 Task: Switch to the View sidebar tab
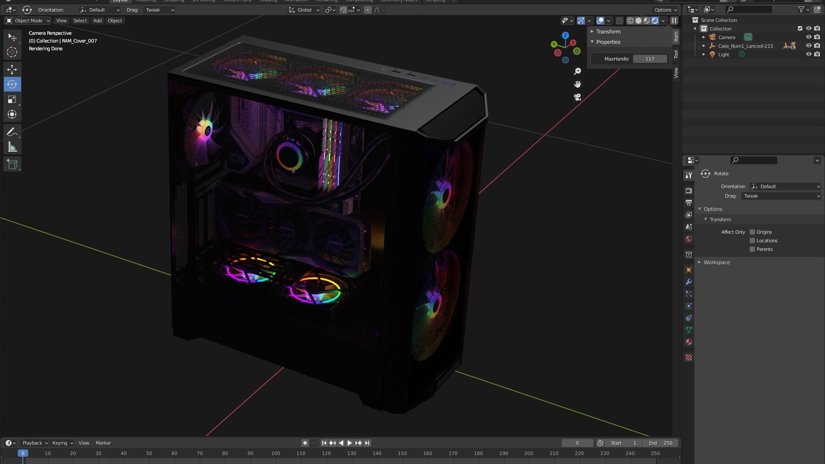[x=676, y=72]
